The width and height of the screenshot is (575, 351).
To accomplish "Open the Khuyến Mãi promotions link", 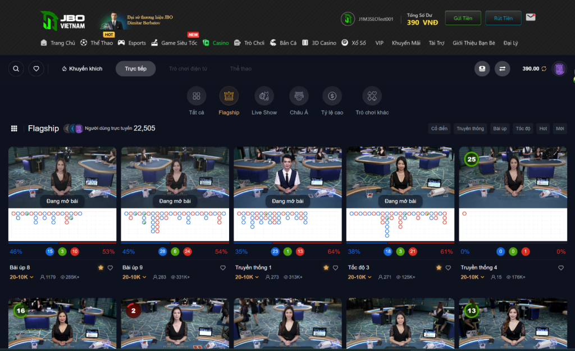I will click(x=406, y=43).
